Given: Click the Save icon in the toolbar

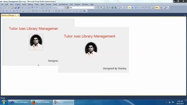Looking at the screenshot, I should pyautogui.click(x=15, y=8).
